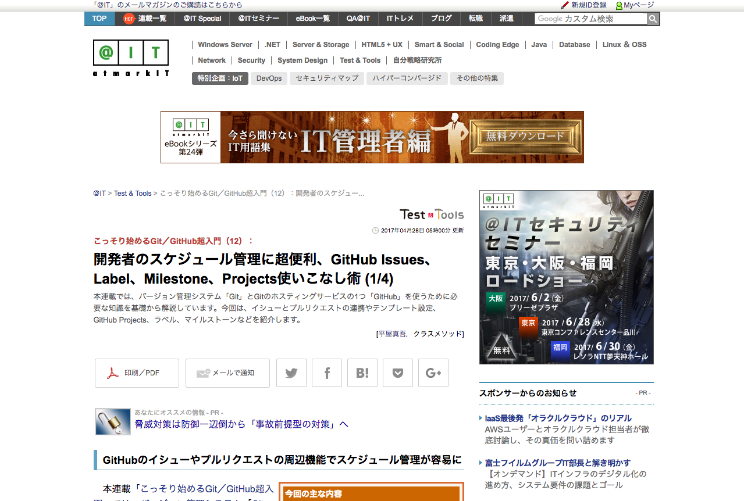Click the 印刷/PDF button
This screenshot has height=501, width=744.
point(137,373)
